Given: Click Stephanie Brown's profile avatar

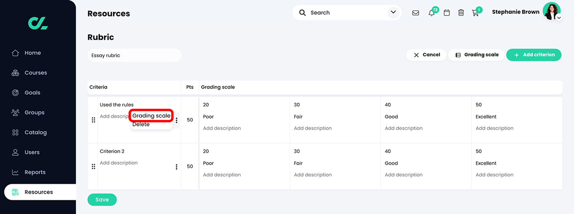Looking at the screenshot, I should click(551, 11).
